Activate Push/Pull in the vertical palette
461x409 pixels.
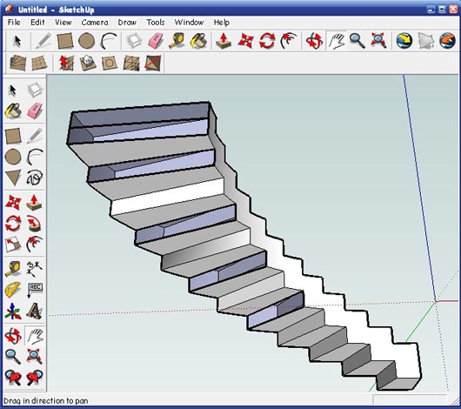point(35,203)
